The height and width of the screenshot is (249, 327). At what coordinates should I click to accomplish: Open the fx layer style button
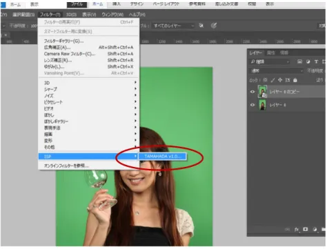click(297, 230)
